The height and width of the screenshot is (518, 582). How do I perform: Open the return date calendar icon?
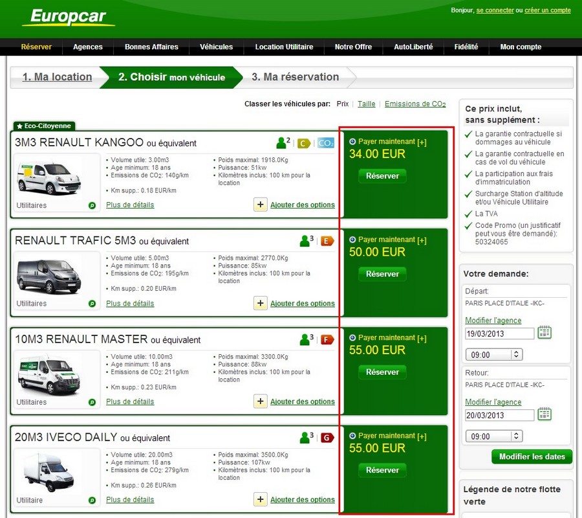click(x=544, y=414)
